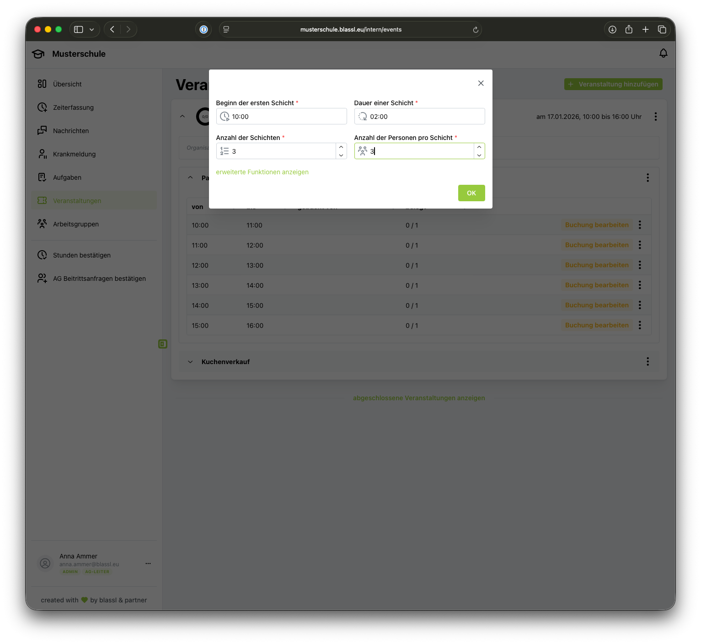The width and height of the screenshot is (701, 644).
Task: Expand the Kuchenverkauf section
Action: [190, 362]
